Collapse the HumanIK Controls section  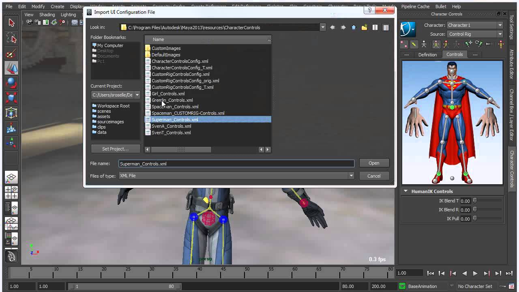click(405, 191)
